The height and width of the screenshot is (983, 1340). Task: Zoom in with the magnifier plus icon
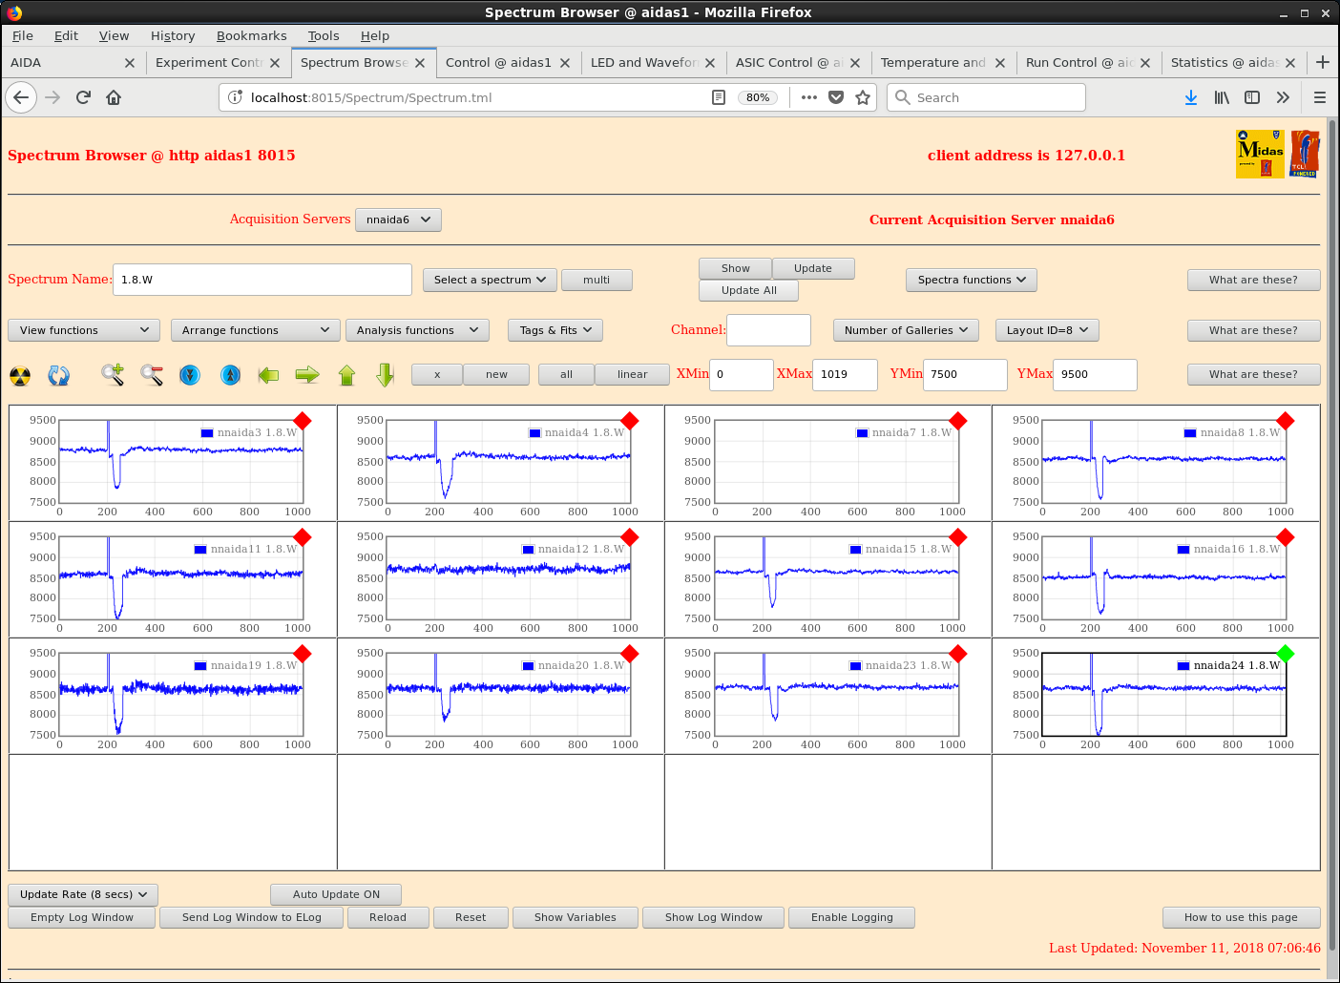(113, 375)
